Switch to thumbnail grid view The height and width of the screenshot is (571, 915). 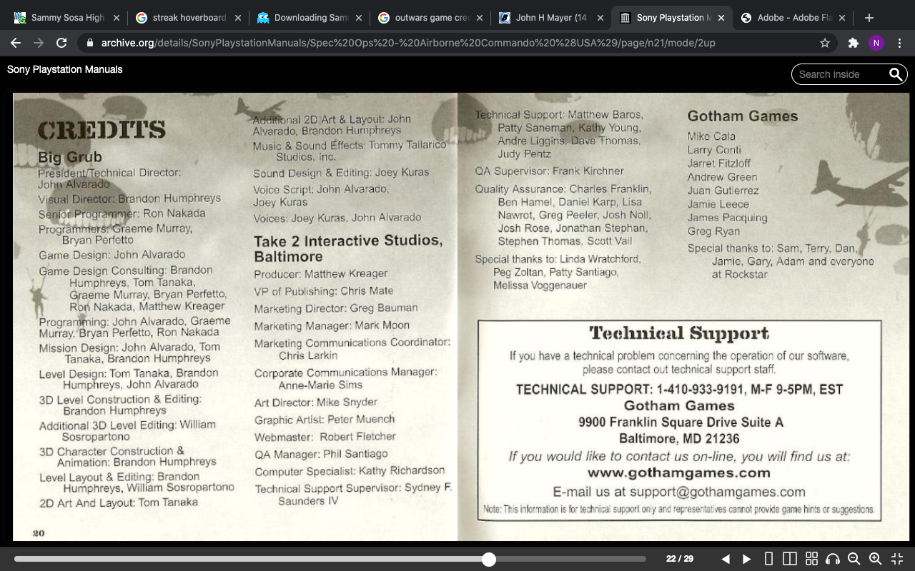click(x=811, y=559)
